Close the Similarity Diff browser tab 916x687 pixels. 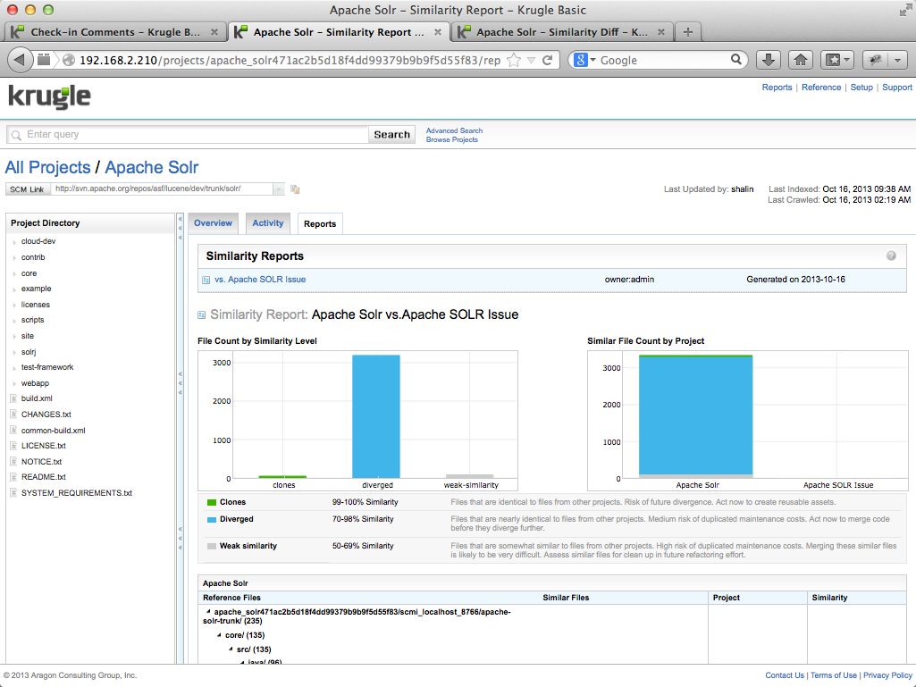coord(661,32)
